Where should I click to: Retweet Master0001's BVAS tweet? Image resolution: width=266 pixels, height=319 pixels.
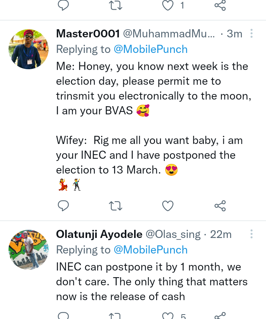pyautogui.click(x=116, y=206)
